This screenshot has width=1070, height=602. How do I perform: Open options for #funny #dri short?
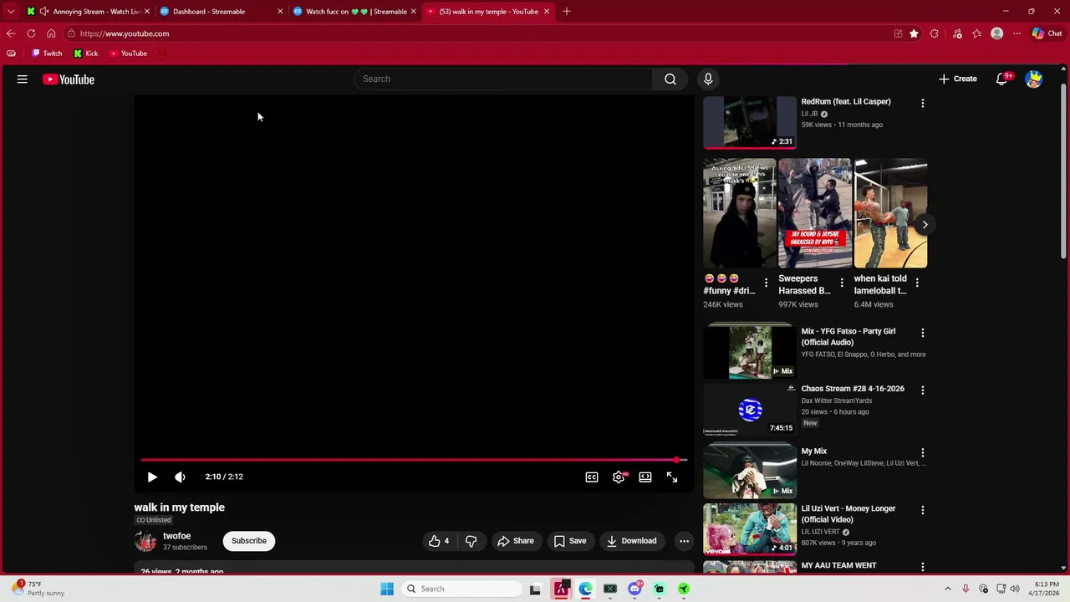[x=766, y=283]
